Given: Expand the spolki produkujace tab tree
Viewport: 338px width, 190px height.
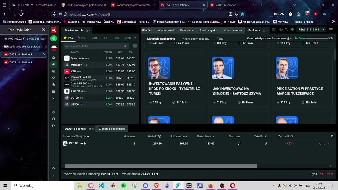Looking at the screenshot, I should coord(3,46).
